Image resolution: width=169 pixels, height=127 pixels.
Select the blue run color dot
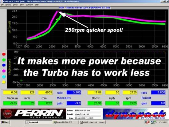pyautogui.click(x=4, y=65)
